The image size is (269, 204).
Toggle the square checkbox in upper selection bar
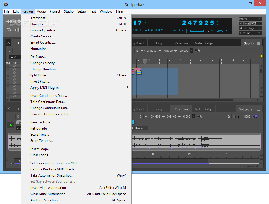(x=196, y=51)
